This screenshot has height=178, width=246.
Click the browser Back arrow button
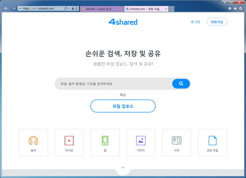[6, 8]
